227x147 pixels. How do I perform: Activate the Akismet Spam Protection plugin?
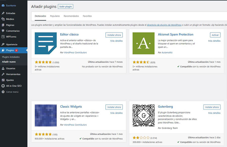(215, 35)
